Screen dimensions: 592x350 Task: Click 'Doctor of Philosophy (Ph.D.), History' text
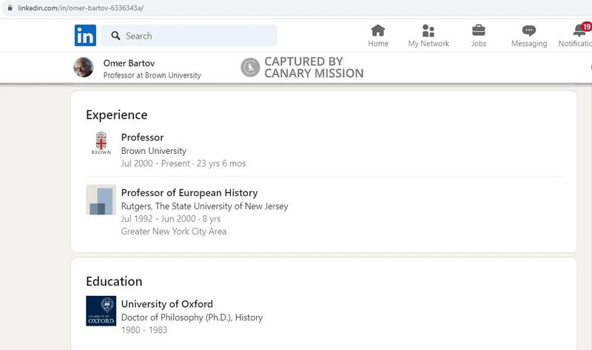(192, 317)
